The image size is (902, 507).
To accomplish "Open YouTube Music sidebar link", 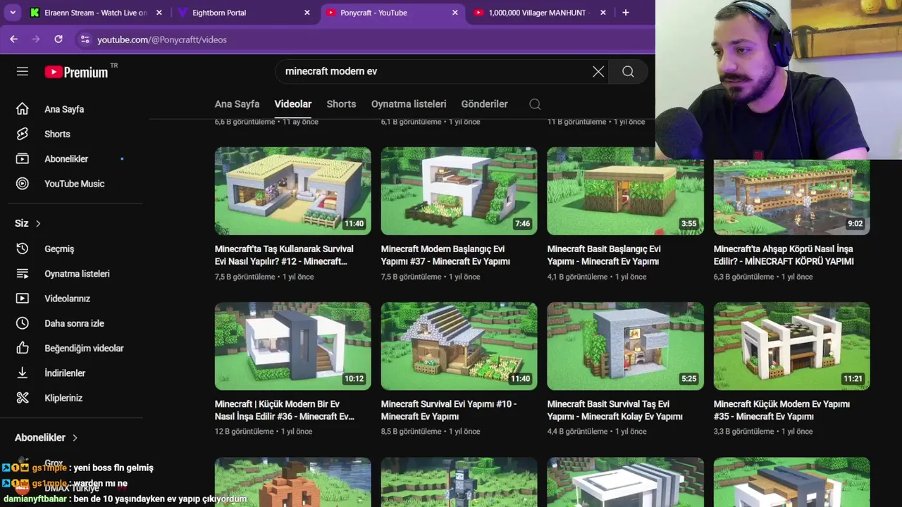I will 75,184.
